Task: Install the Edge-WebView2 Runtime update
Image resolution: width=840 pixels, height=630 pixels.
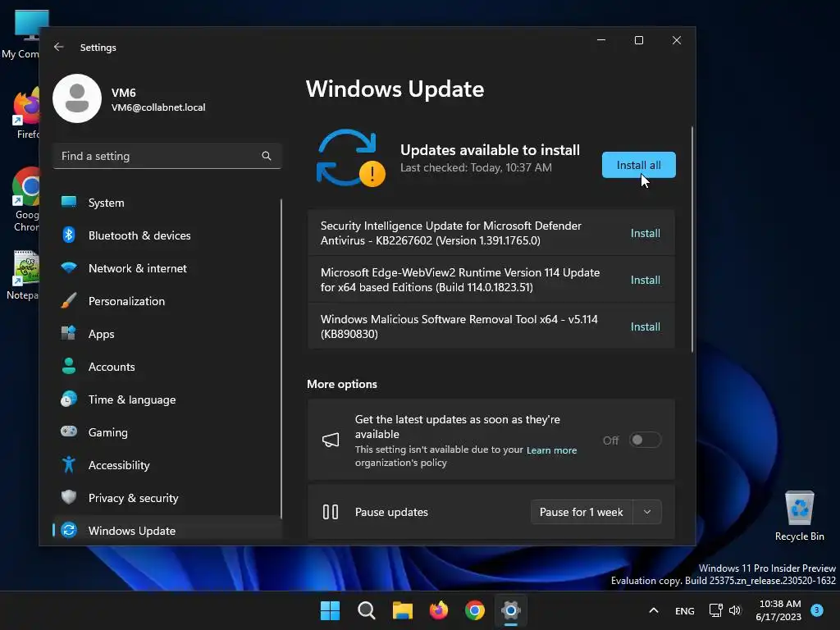Action: coord(645,280)
